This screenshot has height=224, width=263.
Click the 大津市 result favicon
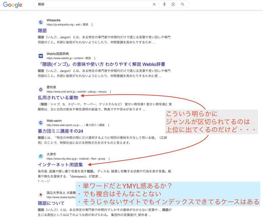pyautogui.click(x=41, y=156)
